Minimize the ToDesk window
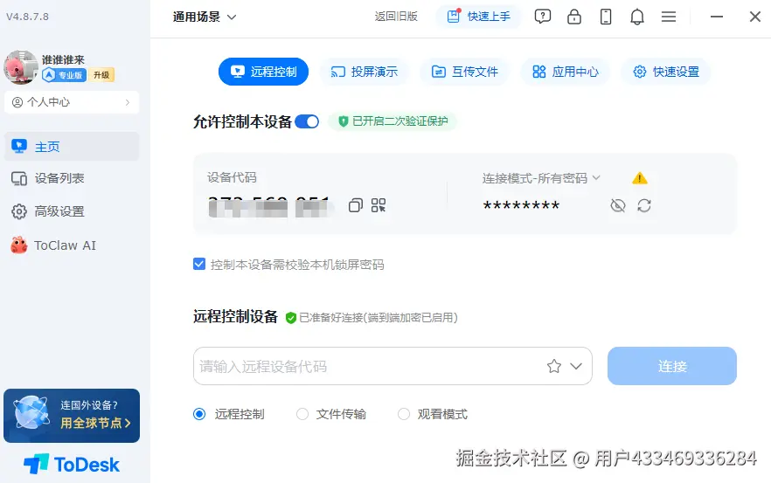 717,17
